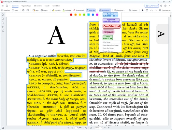Click the Undo arrow
The image size is (172, 130).
click(x=151, y=10)
